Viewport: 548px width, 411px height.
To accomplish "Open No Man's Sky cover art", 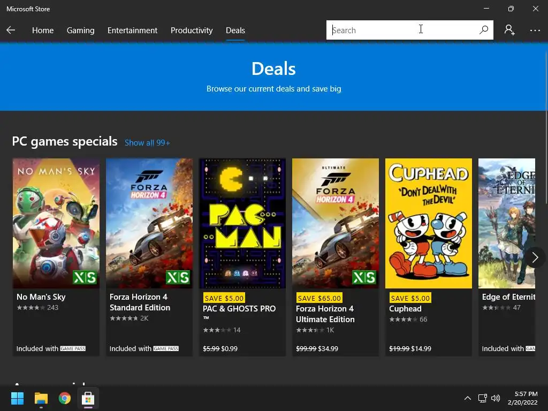I will [56, 223].
